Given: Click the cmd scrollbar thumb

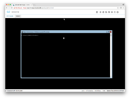Looking at the screenshot, I should click(x=111, y=35).
